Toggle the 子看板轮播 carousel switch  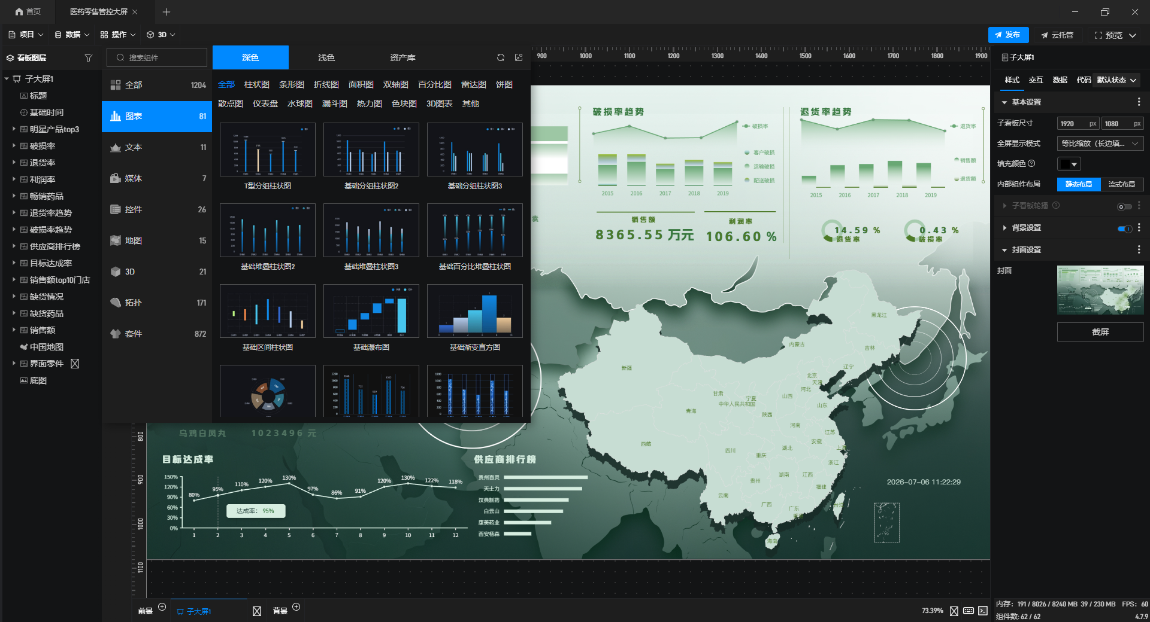tap(1124, 206)
